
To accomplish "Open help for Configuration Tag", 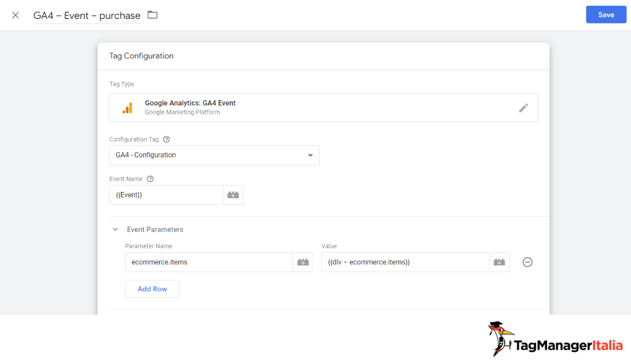I will [167, 140].
